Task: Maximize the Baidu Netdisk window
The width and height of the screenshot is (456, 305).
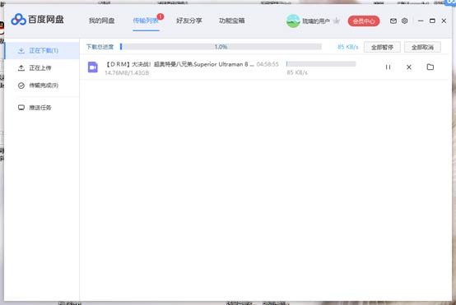Action: coord(432,21)
